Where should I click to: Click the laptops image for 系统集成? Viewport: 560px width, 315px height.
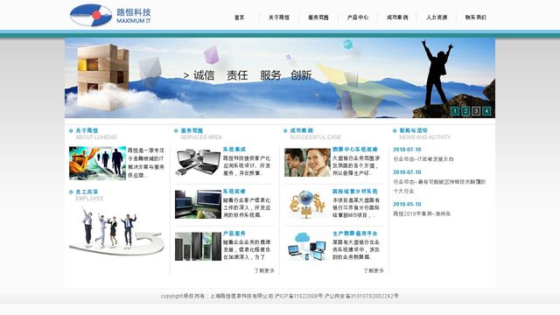(198, 163)
